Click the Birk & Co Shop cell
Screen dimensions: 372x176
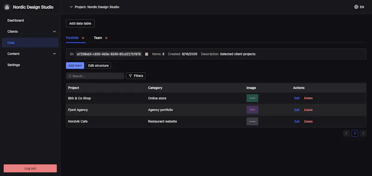point(80,98)
